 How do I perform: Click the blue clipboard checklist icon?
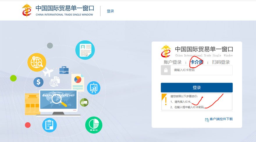click(x=49, y=125)
